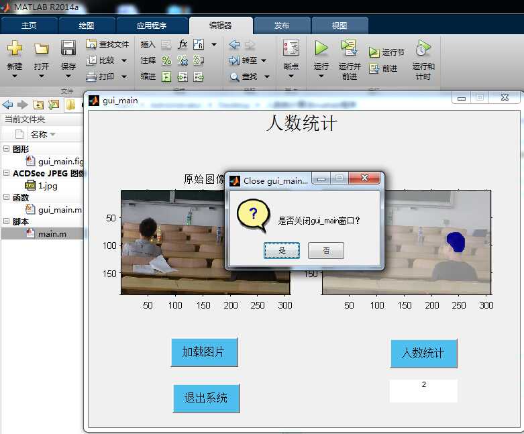Collapse the 函数 group
The height and width of the screenshot is (434, 524).
tap(6, 197)
